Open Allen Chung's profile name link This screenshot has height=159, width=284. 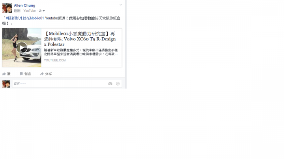[24, 5]
